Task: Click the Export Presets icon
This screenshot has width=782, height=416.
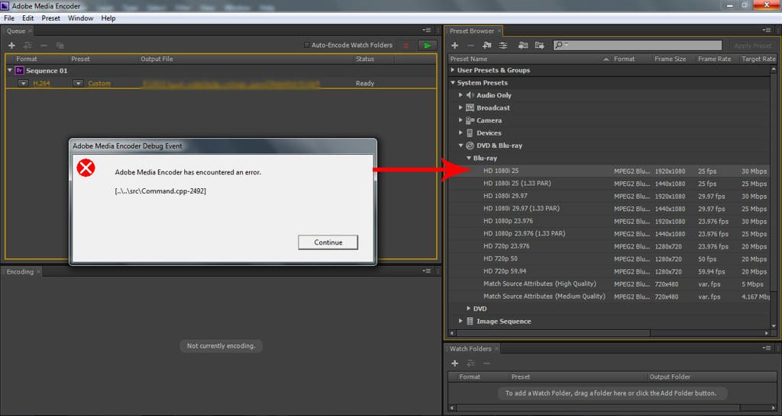Action: click(539, 45)
